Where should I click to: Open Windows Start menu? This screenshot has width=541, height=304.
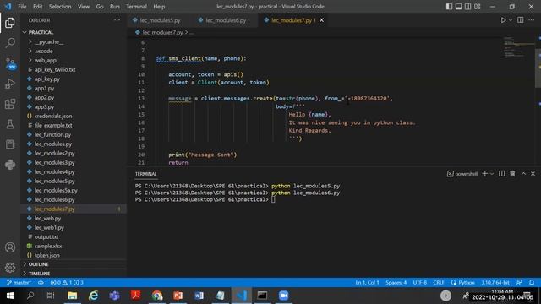10,296
